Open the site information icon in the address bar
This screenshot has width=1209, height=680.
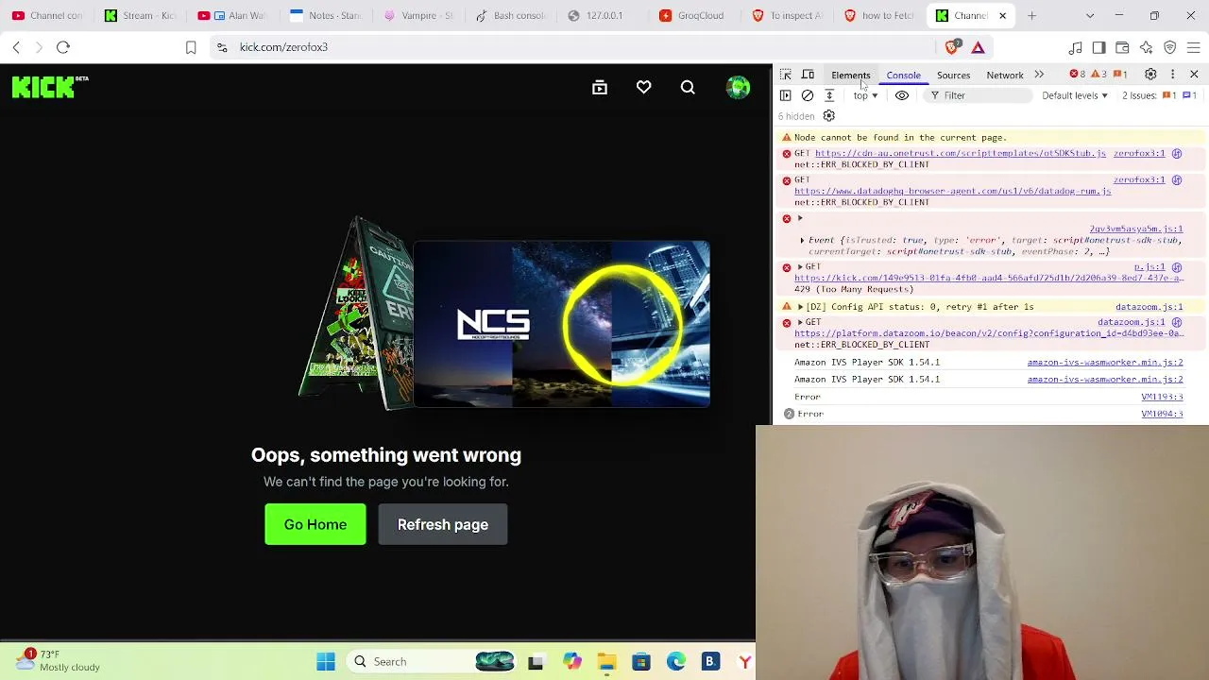(x=222, y=47)
